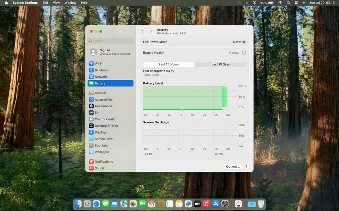Open Control Center settings
339x211 pixels.
click(105, 119)
